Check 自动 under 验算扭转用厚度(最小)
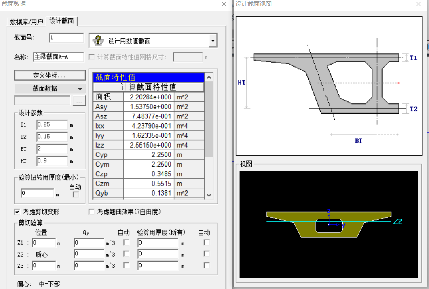This screenshot has width=429, height=289. (x=76, y=194)
